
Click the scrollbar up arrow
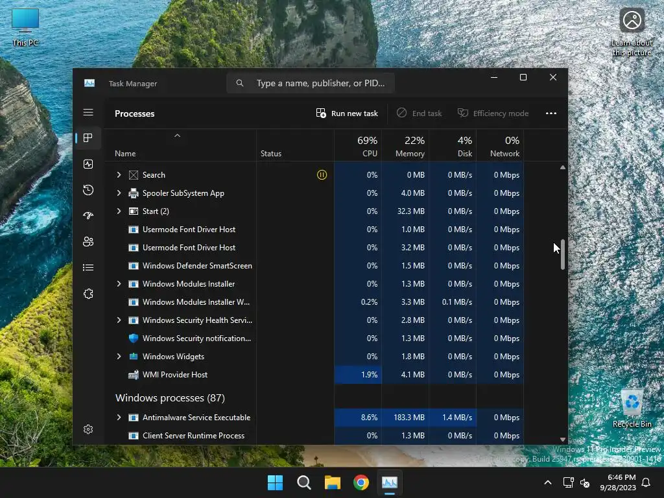coord(563,168)
